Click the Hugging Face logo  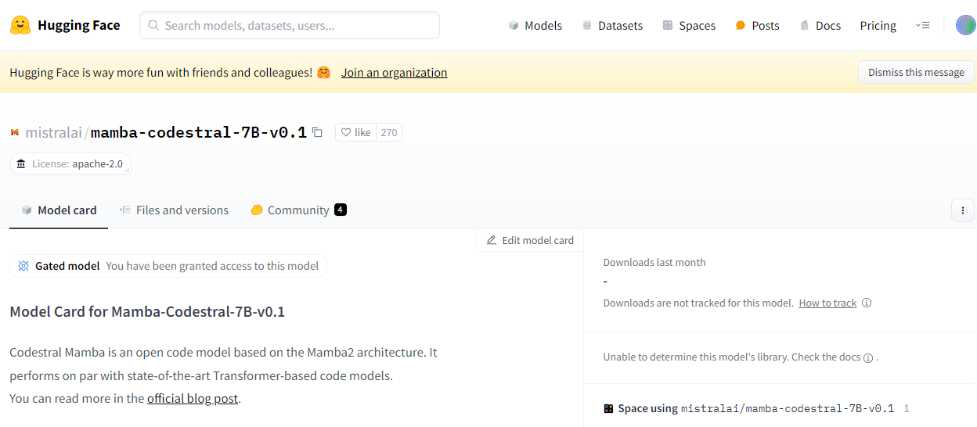click(x=65, y=25)
